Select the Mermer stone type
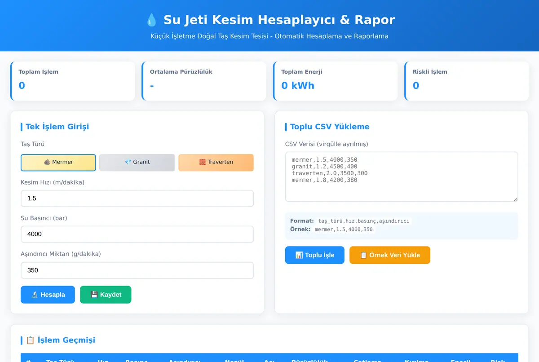The width and height of the screenshot is (539, 362). click(58, 162)
